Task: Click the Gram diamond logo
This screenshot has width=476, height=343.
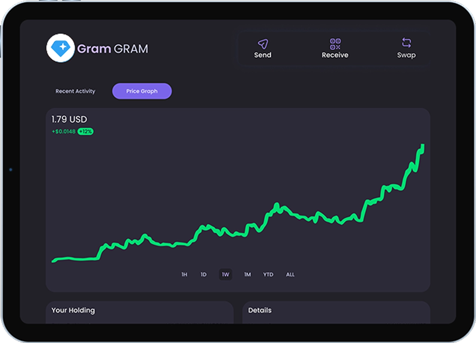Action: (x=60, y=48)
